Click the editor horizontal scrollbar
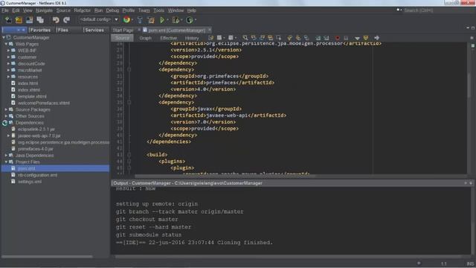Image resolution: width=476 pixels, height=268 pixels. [x=225, y=176]
